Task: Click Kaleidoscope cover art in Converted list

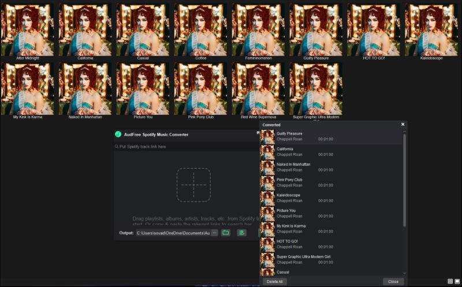Action: click(267, 198)
